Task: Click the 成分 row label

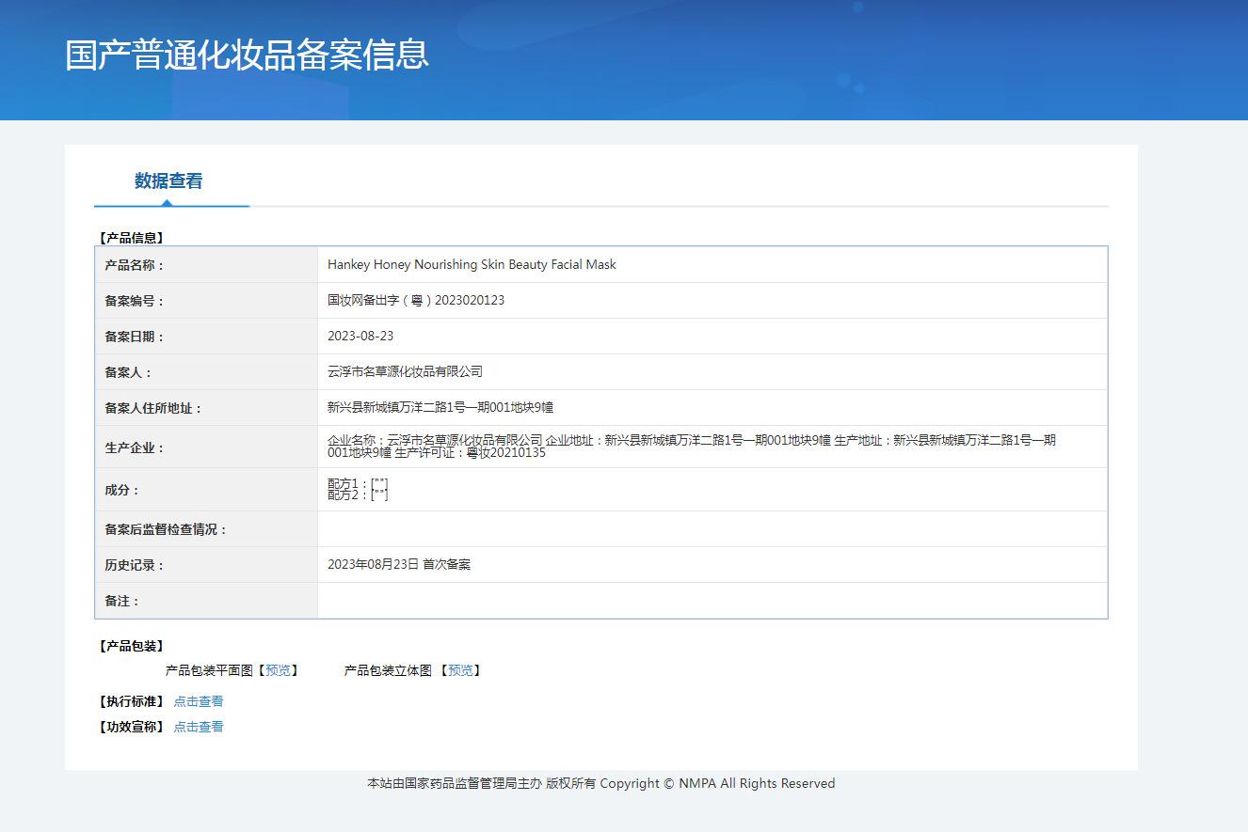Action: (122, 490)
